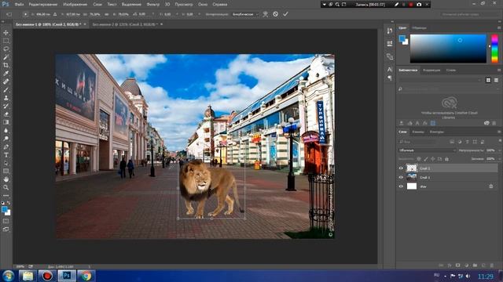Hide the background layer via eye icon
Viewport: 503px width, 282px height.
tap(401, 186)
